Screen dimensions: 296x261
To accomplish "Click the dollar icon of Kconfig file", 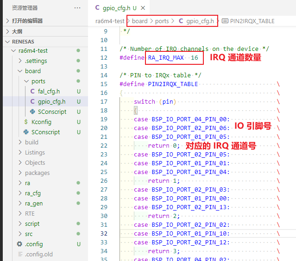I will click(x=26, y=122).
